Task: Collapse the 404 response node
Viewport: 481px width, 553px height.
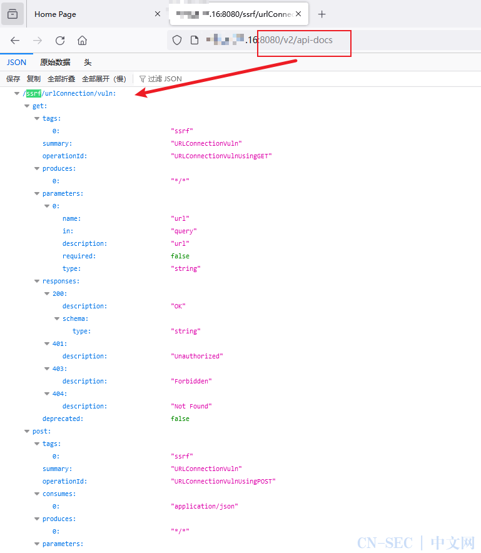Action: tap(46, 393)
